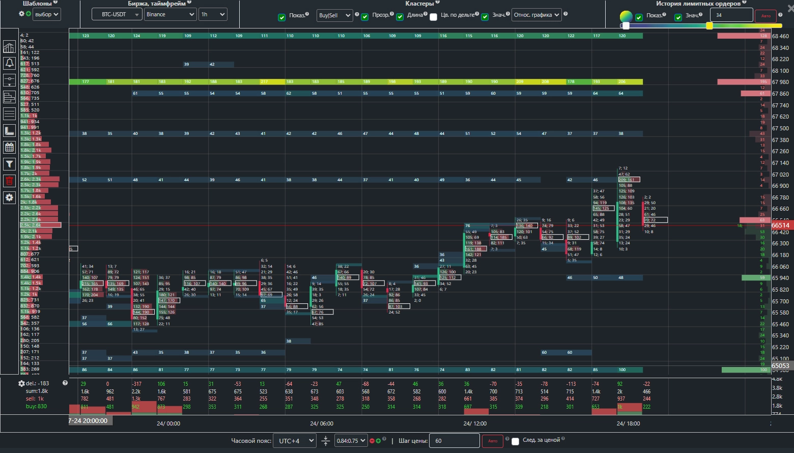
Task: Open the delta panel gear settings
Action: point(21,383)
